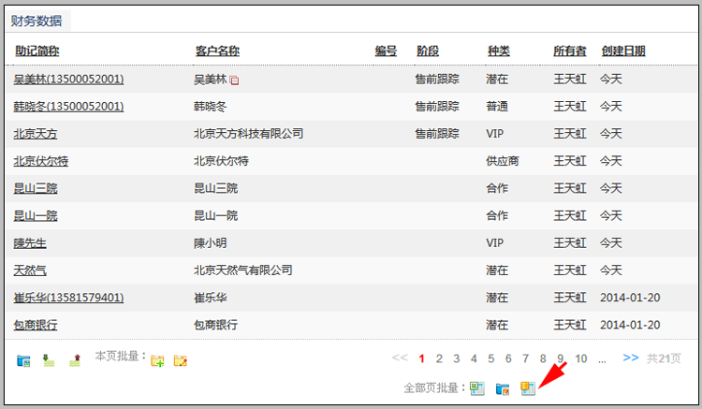The width and height of the screenshot is (702, 409).
Task: Open the 昆山三院 record link
Action: tap(36, 188)
